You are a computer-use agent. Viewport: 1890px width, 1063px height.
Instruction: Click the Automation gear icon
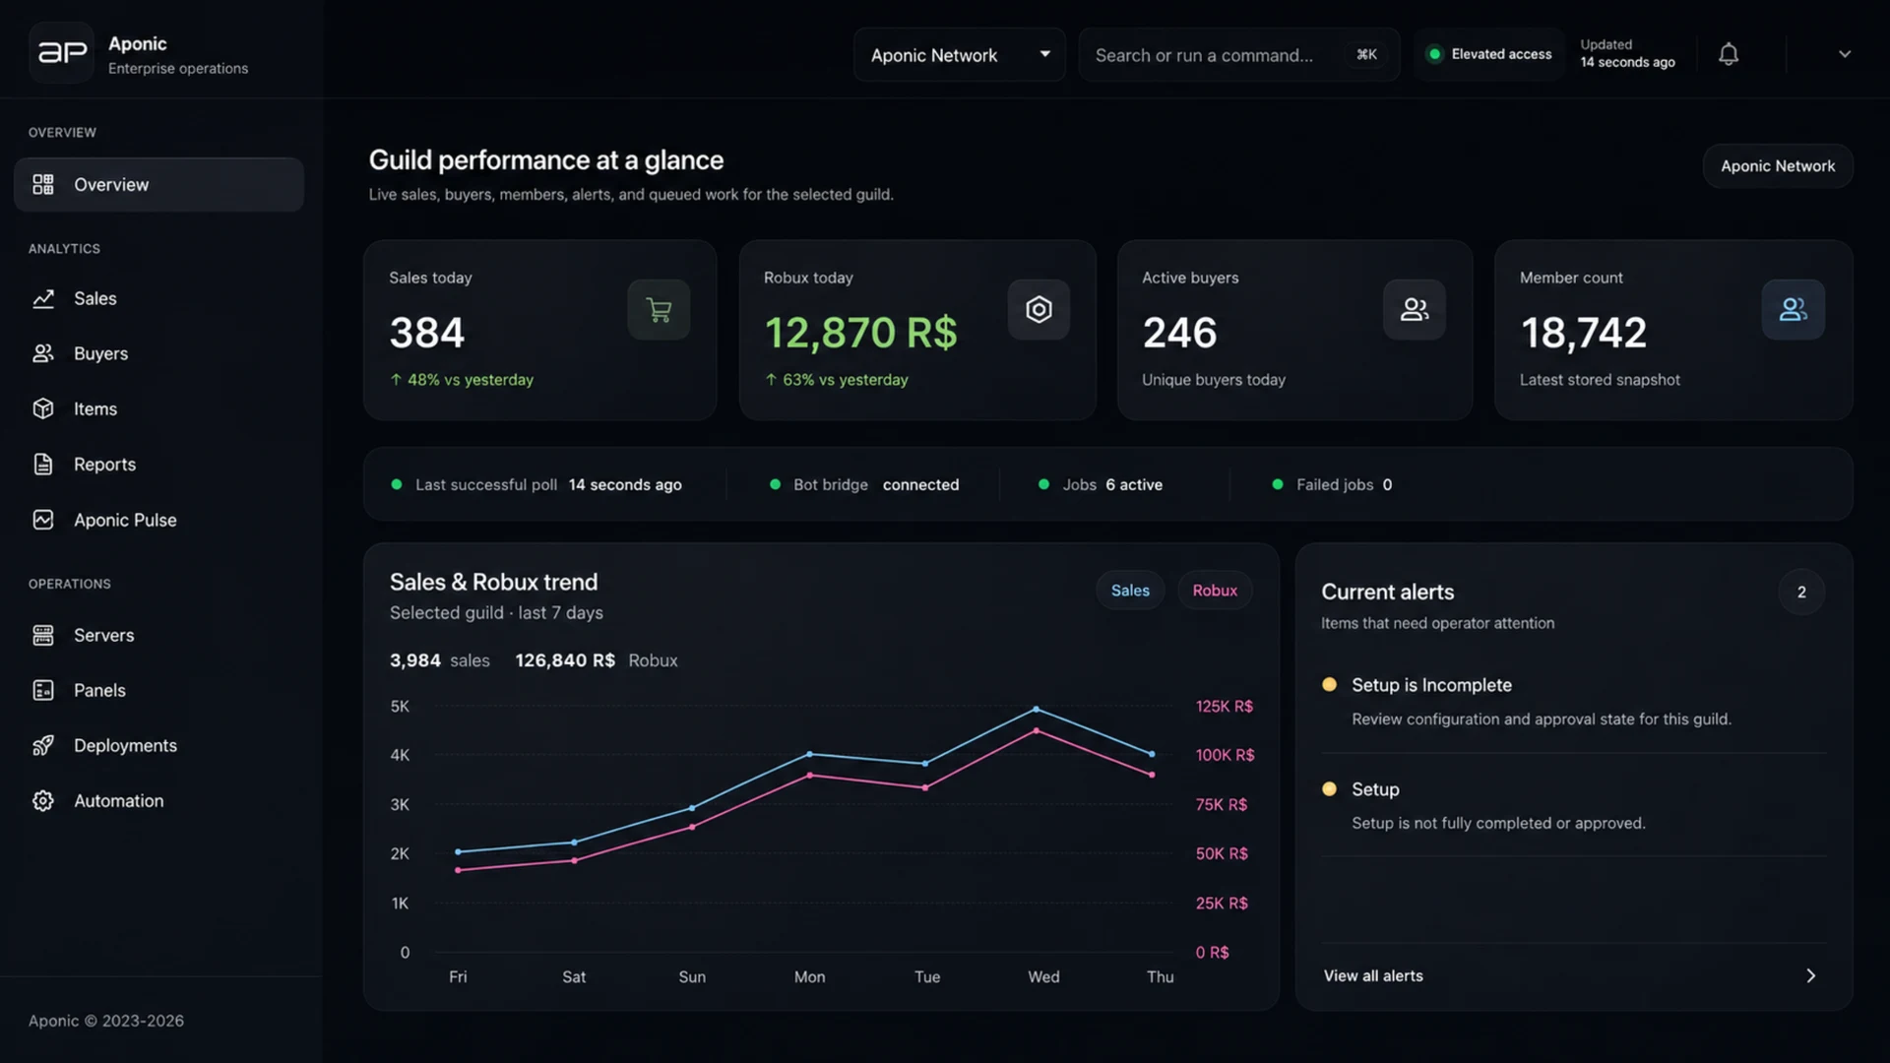[x=43, y=800]
